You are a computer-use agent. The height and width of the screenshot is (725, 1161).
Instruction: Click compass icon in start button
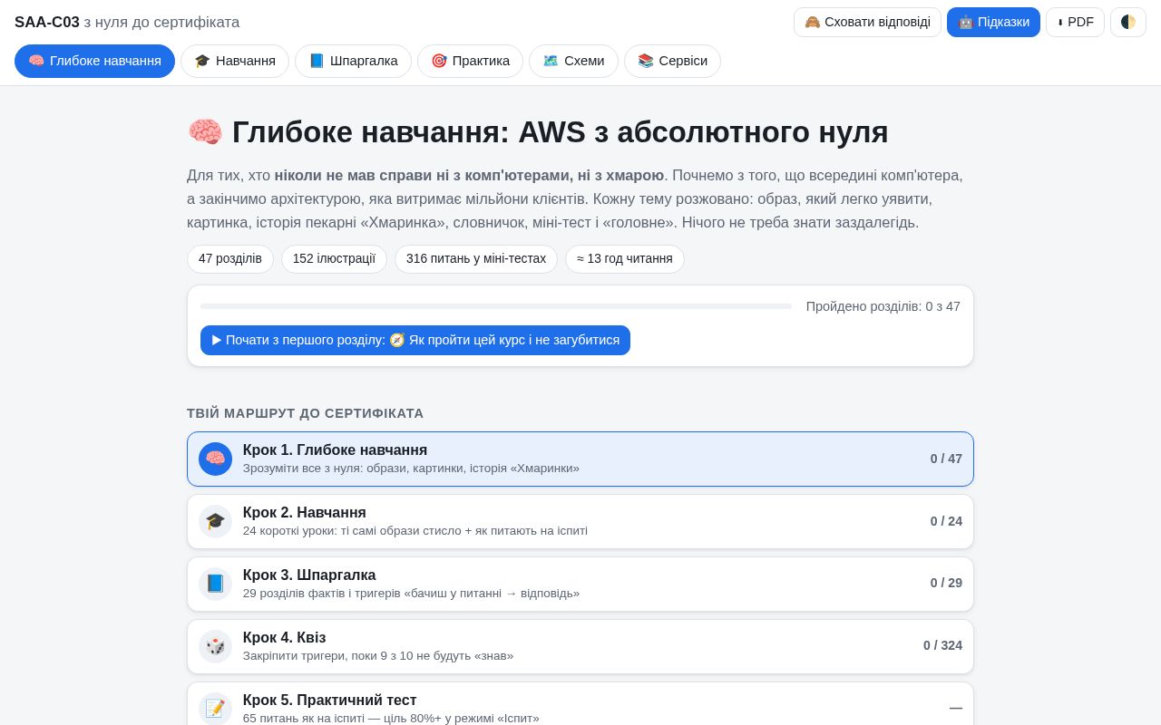(397, 340)
